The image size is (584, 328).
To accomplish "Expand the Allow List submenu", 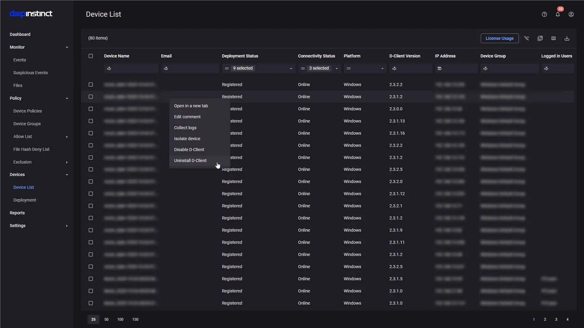I will point(67,136).
